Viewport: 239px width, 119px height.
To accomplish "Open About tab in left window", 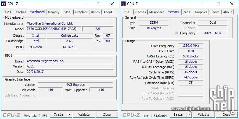I will click(x=108, y=12).
